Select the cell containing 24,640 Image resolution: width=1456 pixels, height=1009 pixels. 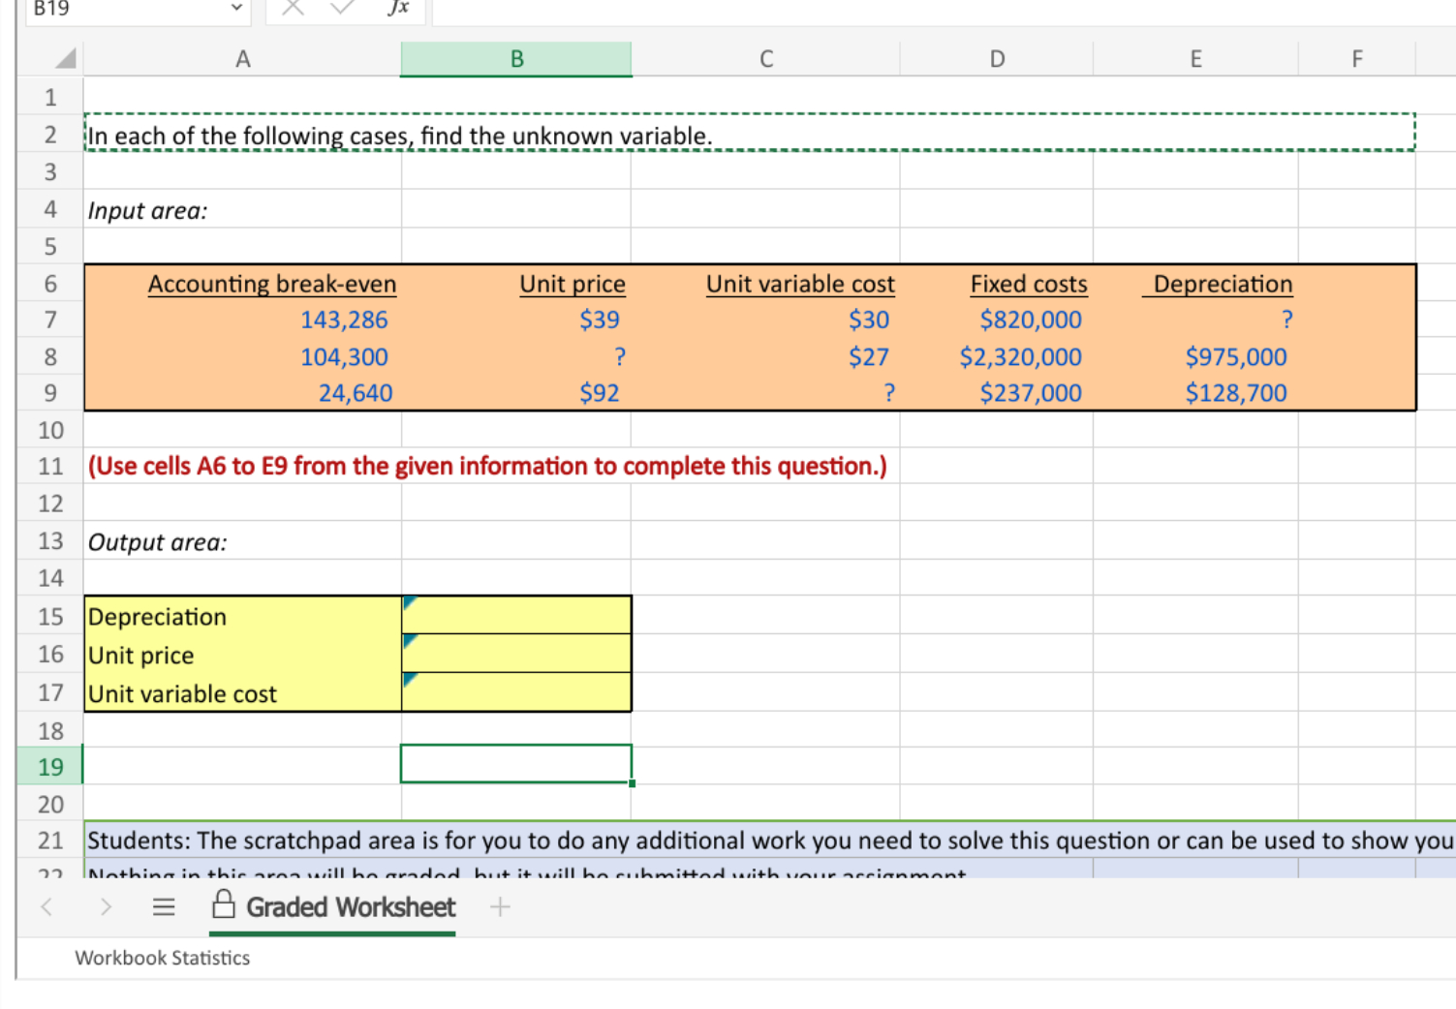[x=242, y=392]
